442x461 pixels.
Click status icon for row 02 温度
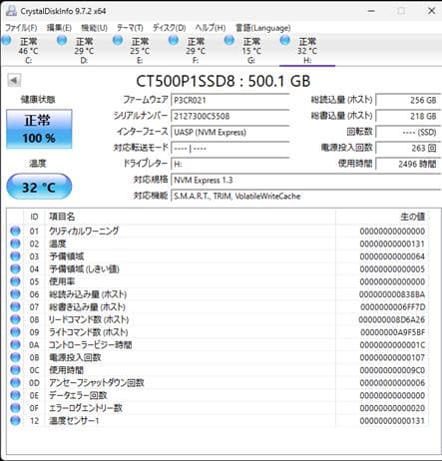[15, 243]
